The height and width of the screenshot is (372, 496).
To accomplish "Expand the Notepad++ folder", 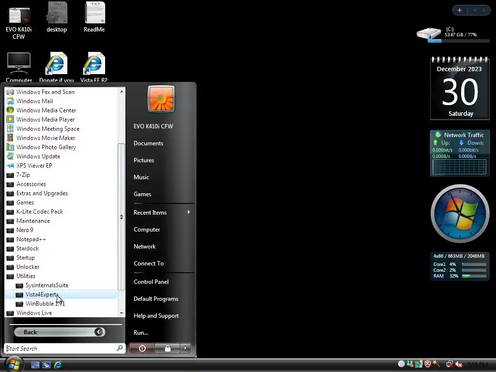I will (x=61, y=239).
